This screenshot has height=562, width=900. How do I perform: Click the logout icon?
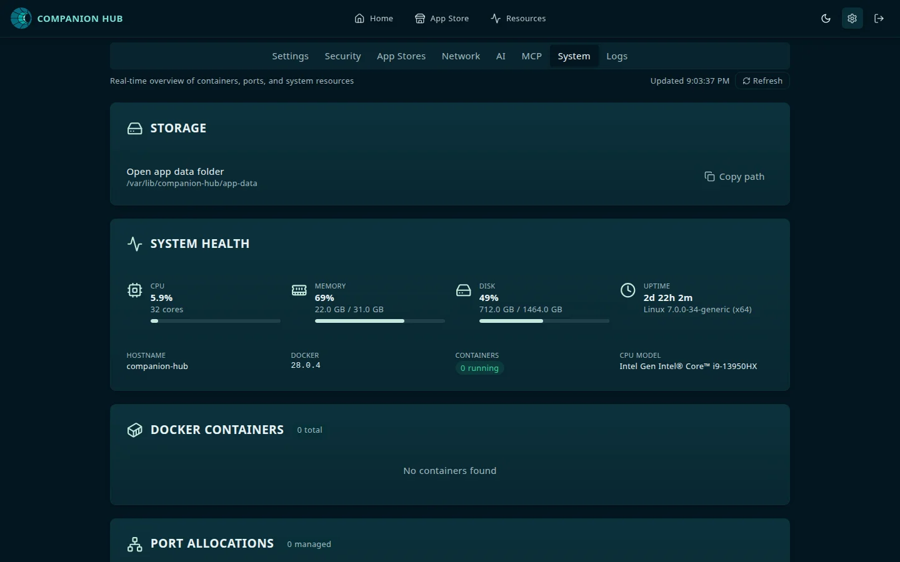point(879,18)
